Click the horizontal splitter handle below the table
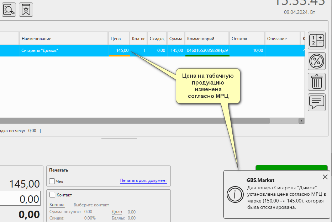332x222 pixels. click(119, 138)
